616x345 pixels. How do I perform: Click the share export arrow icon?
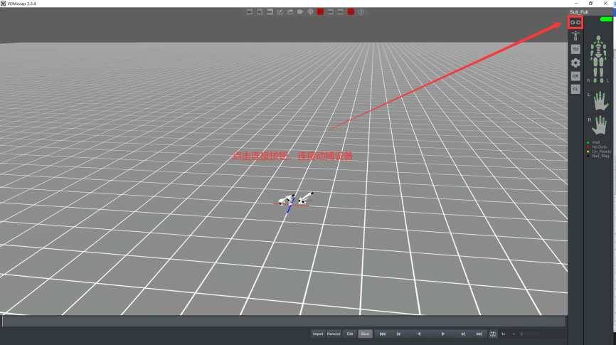click(290, 12)
